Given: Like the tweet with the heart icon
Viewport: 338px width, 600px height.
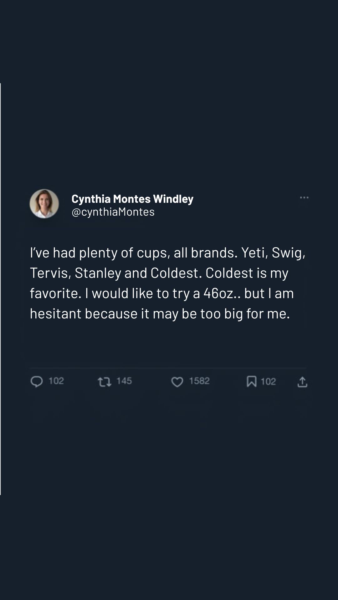Looking at the screenshot, I should 177,382.
